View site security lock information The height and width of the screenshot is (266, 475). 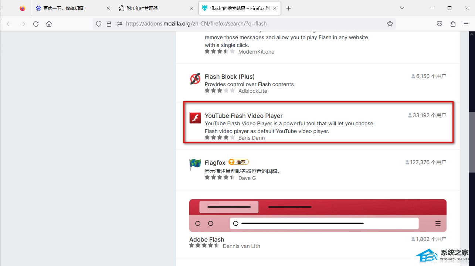click(109, 24)
